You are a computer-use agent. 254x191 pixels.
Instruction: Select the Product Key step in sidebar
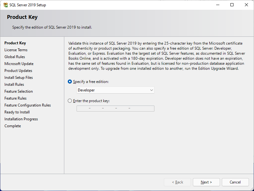[15, 43]
